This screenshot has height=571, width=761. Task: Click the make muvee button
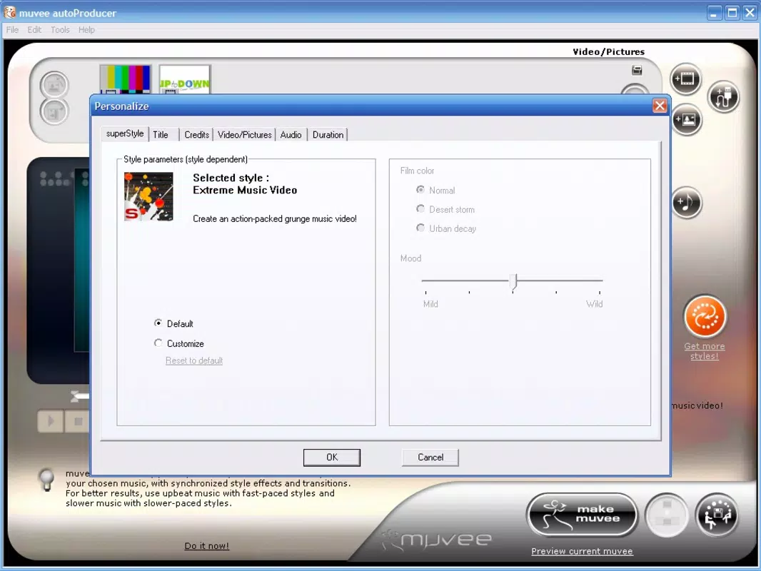tap(582, 515)
